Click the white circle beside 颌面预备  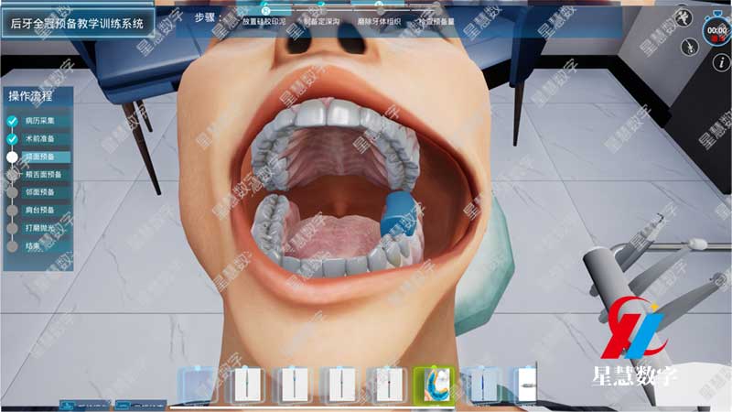tap(12, 157)
